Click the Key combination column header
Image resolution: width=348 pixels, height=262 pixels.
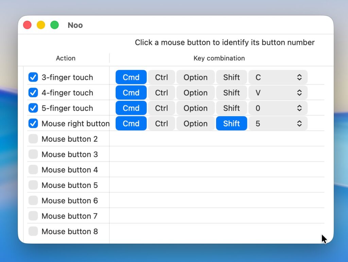pyautogui.click(x=219, y=58)
